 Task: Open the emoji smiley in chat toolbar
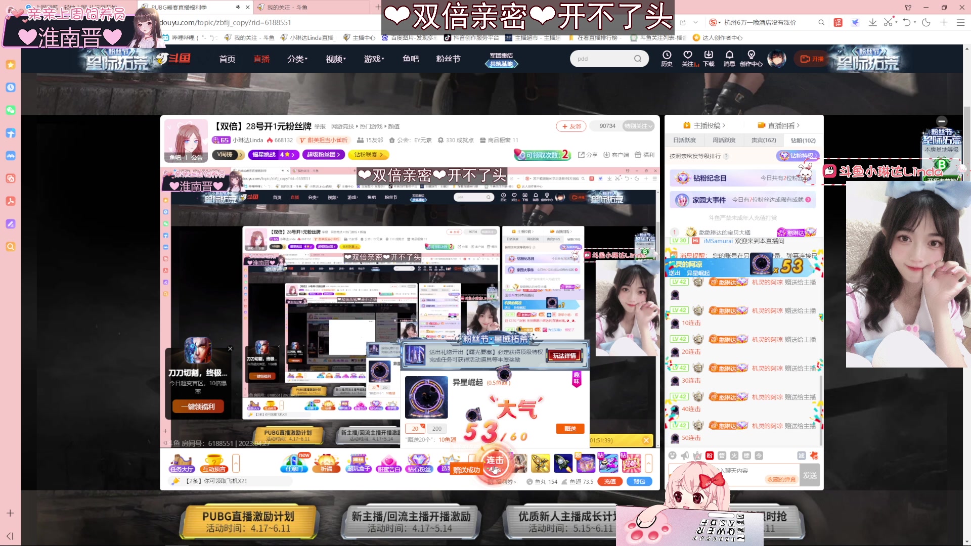672,456
